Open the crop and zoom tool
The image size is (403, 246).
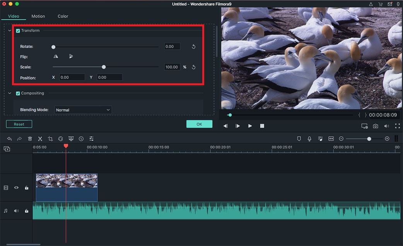[x=50, y=139]
